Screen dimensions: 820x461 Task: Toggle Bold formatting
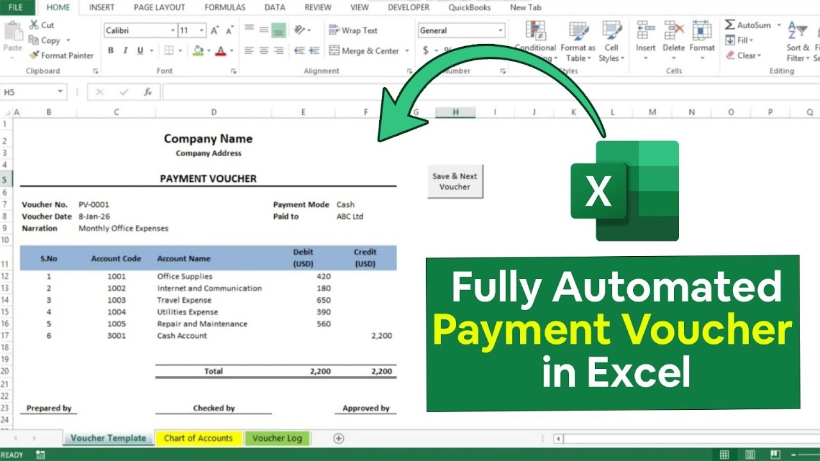[x=111, y=51]
